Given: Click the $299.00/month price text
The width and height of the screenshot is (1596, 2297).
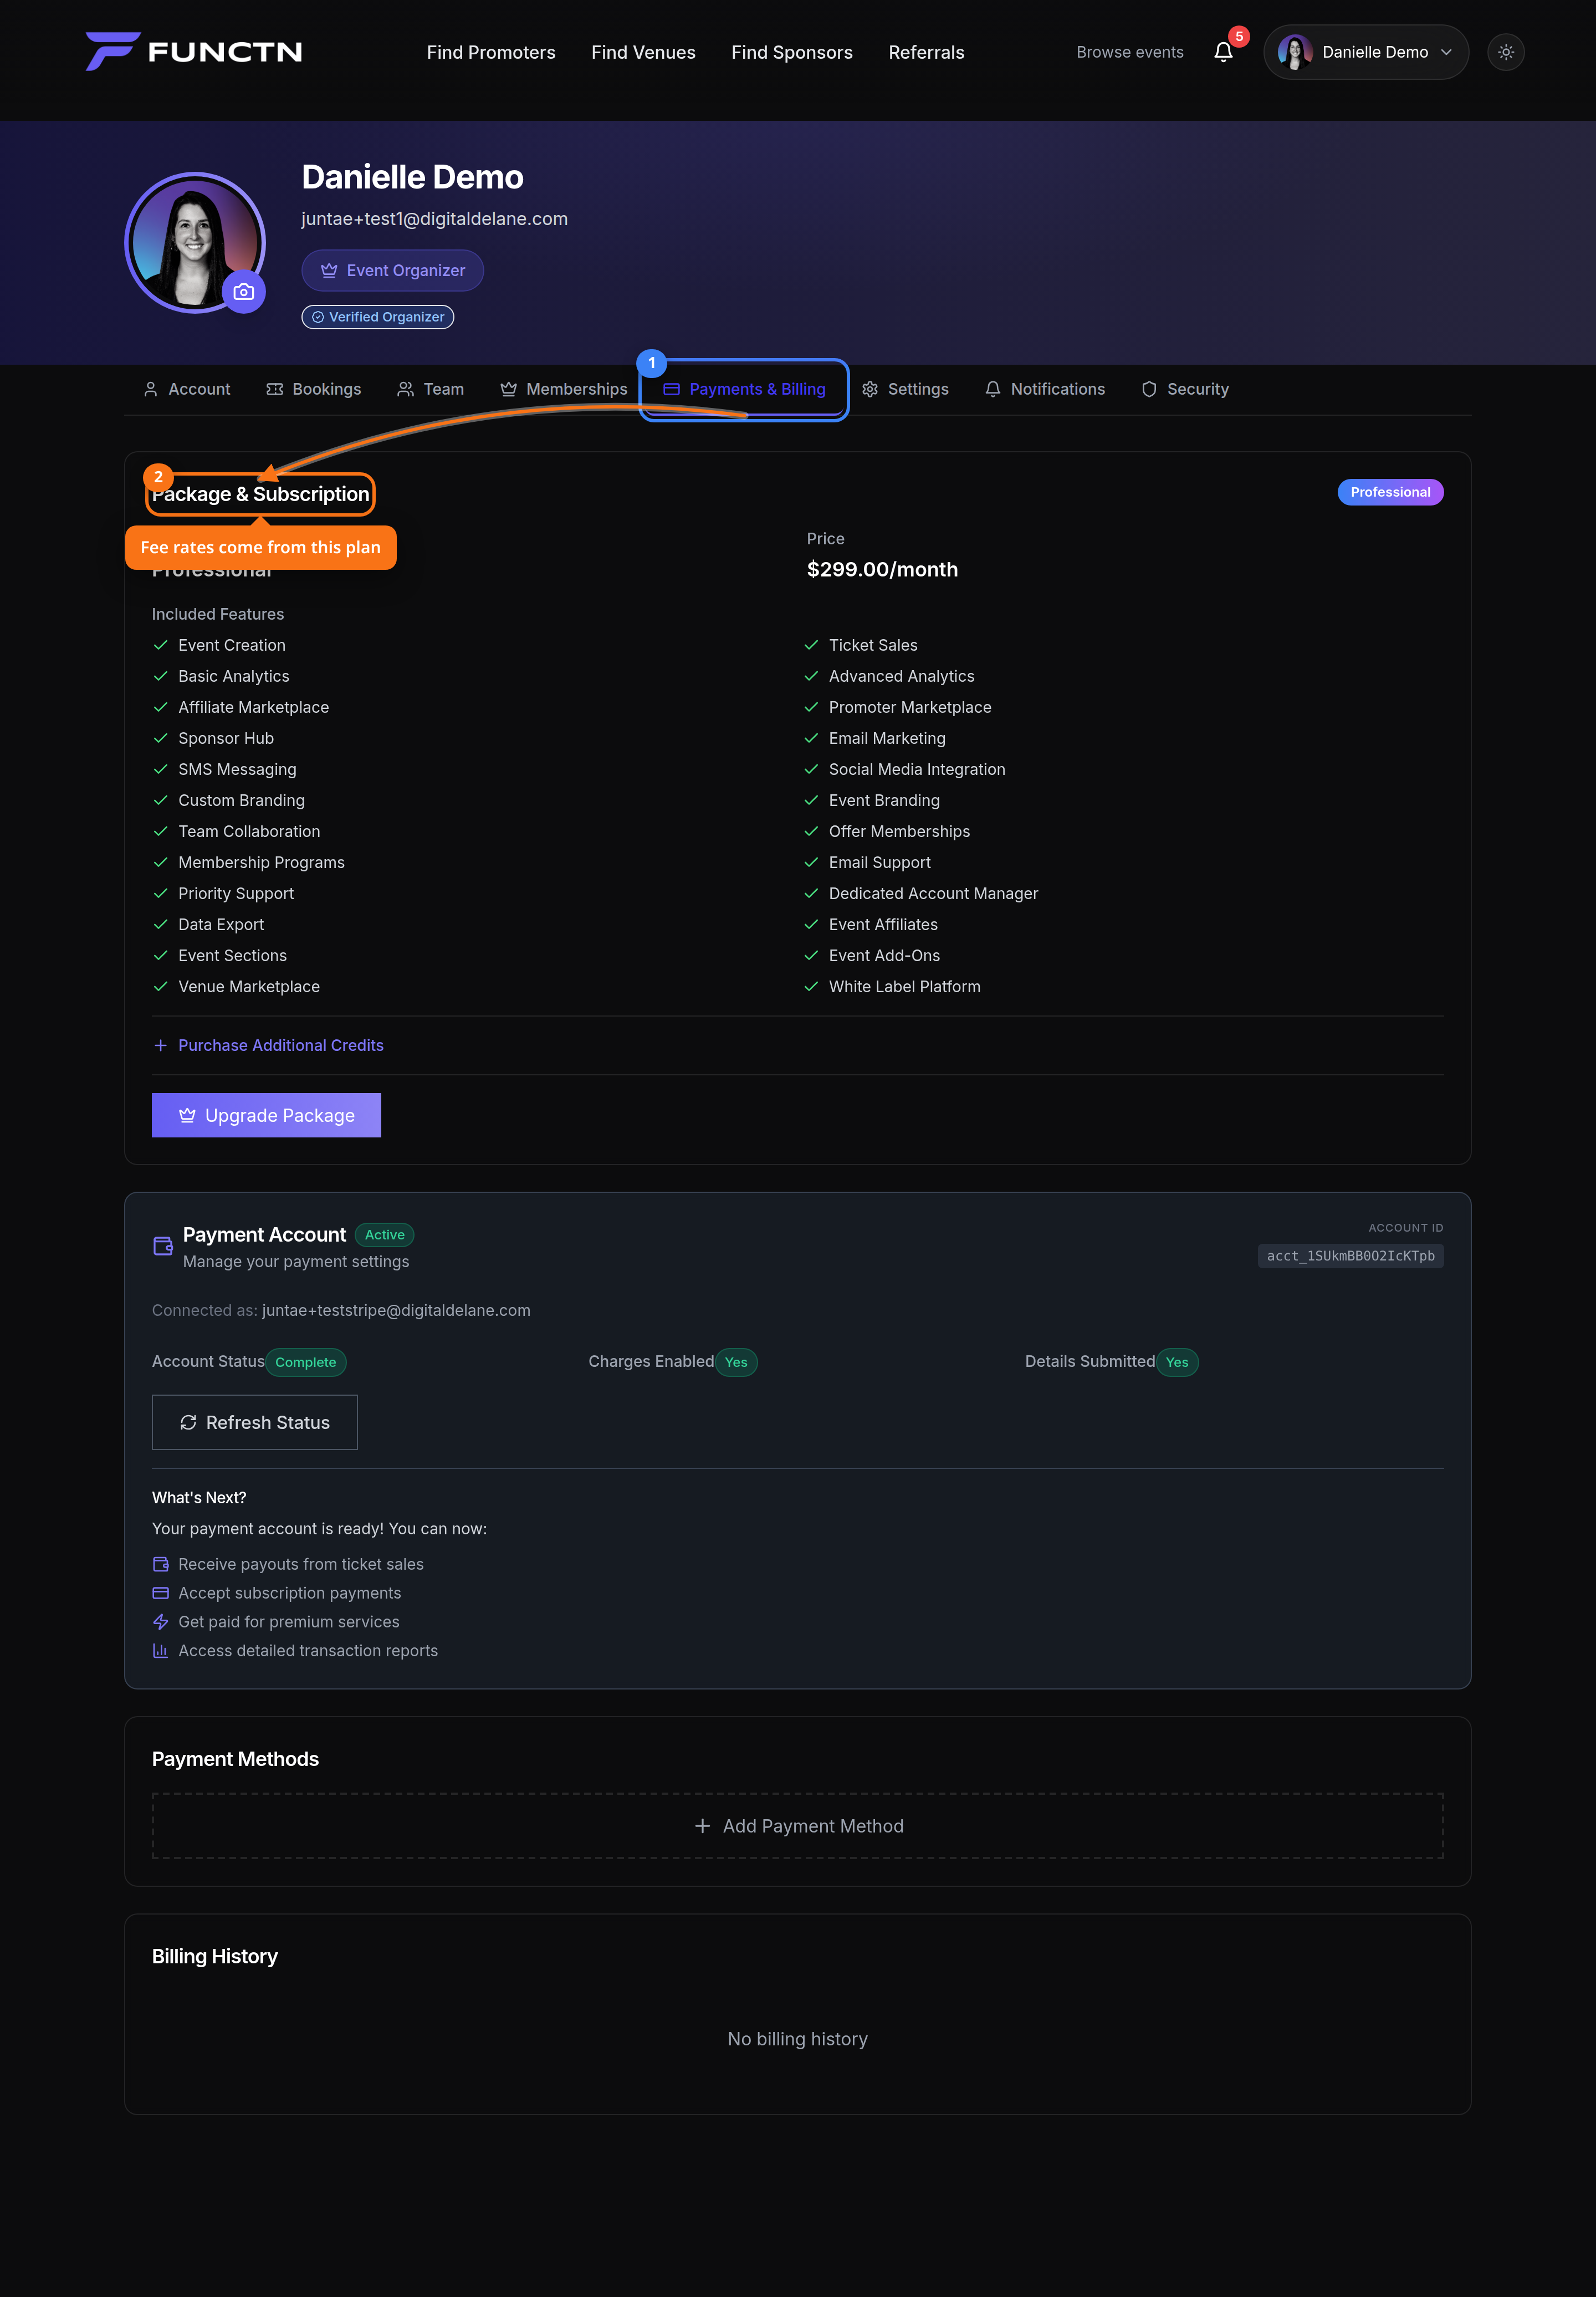Looking at the screenshot, I should coord(882,570).
